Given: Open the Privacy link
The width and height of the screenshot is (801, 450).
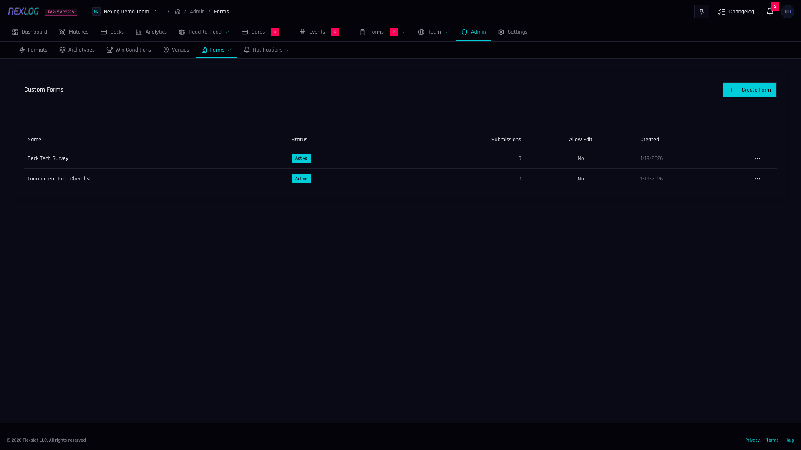Looking at the screenshot, I should tap(753, 440).
